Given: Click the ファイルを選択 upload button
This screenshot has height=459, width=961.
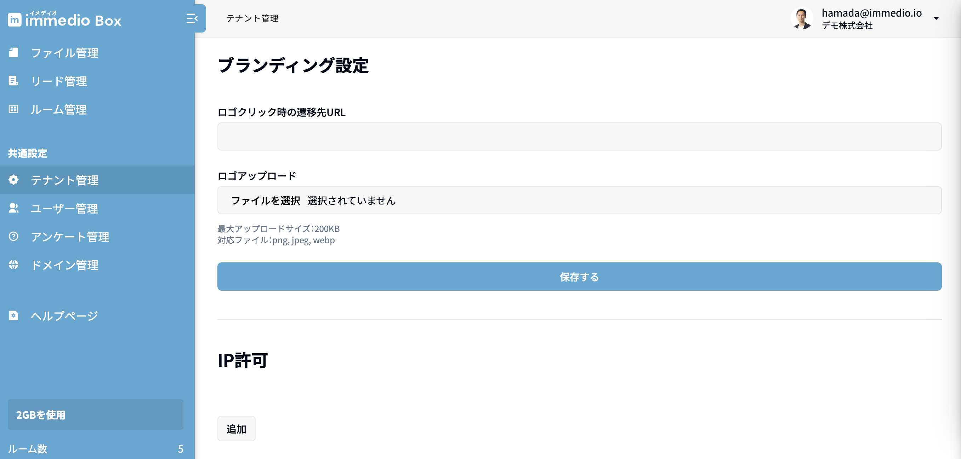Looking at the screenshot, I should (x=266, y=201).
